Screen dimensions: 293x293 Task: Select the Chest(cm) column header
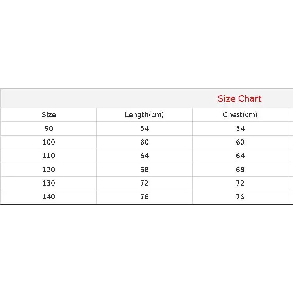240,115
